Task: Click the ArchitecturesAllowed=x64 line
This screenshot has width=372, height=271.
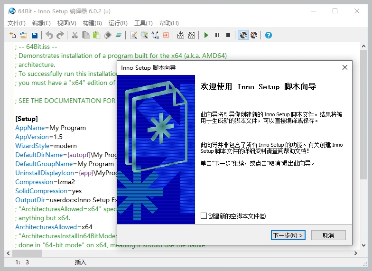Action: point(54,227)
